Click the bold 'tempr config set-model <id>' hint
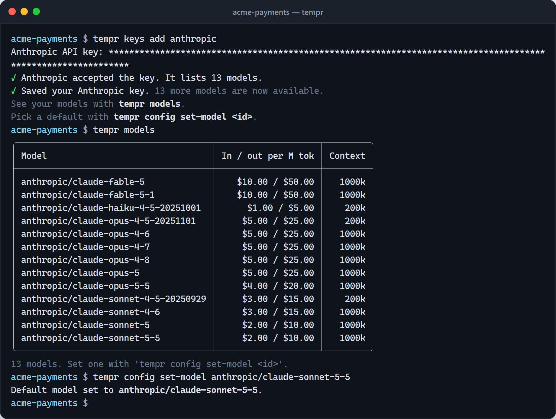 [x=183, y=117]
